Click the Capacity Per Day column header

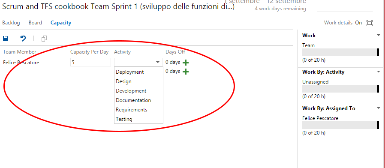89,52
